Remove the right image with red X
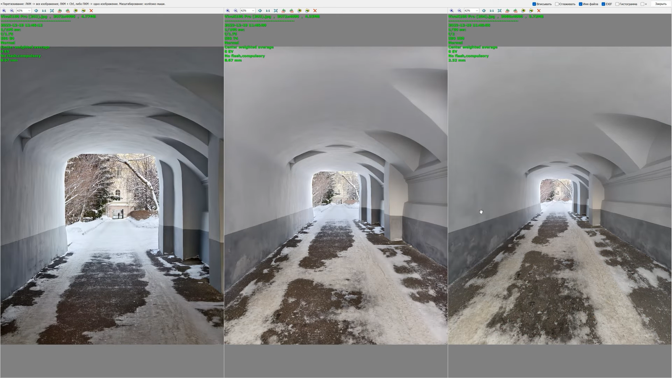 (x=539, y=10)
